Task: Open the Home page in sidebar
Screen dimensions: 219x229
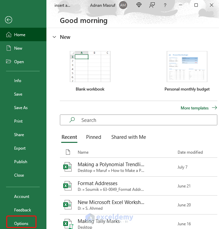Action: coord(23,34)
